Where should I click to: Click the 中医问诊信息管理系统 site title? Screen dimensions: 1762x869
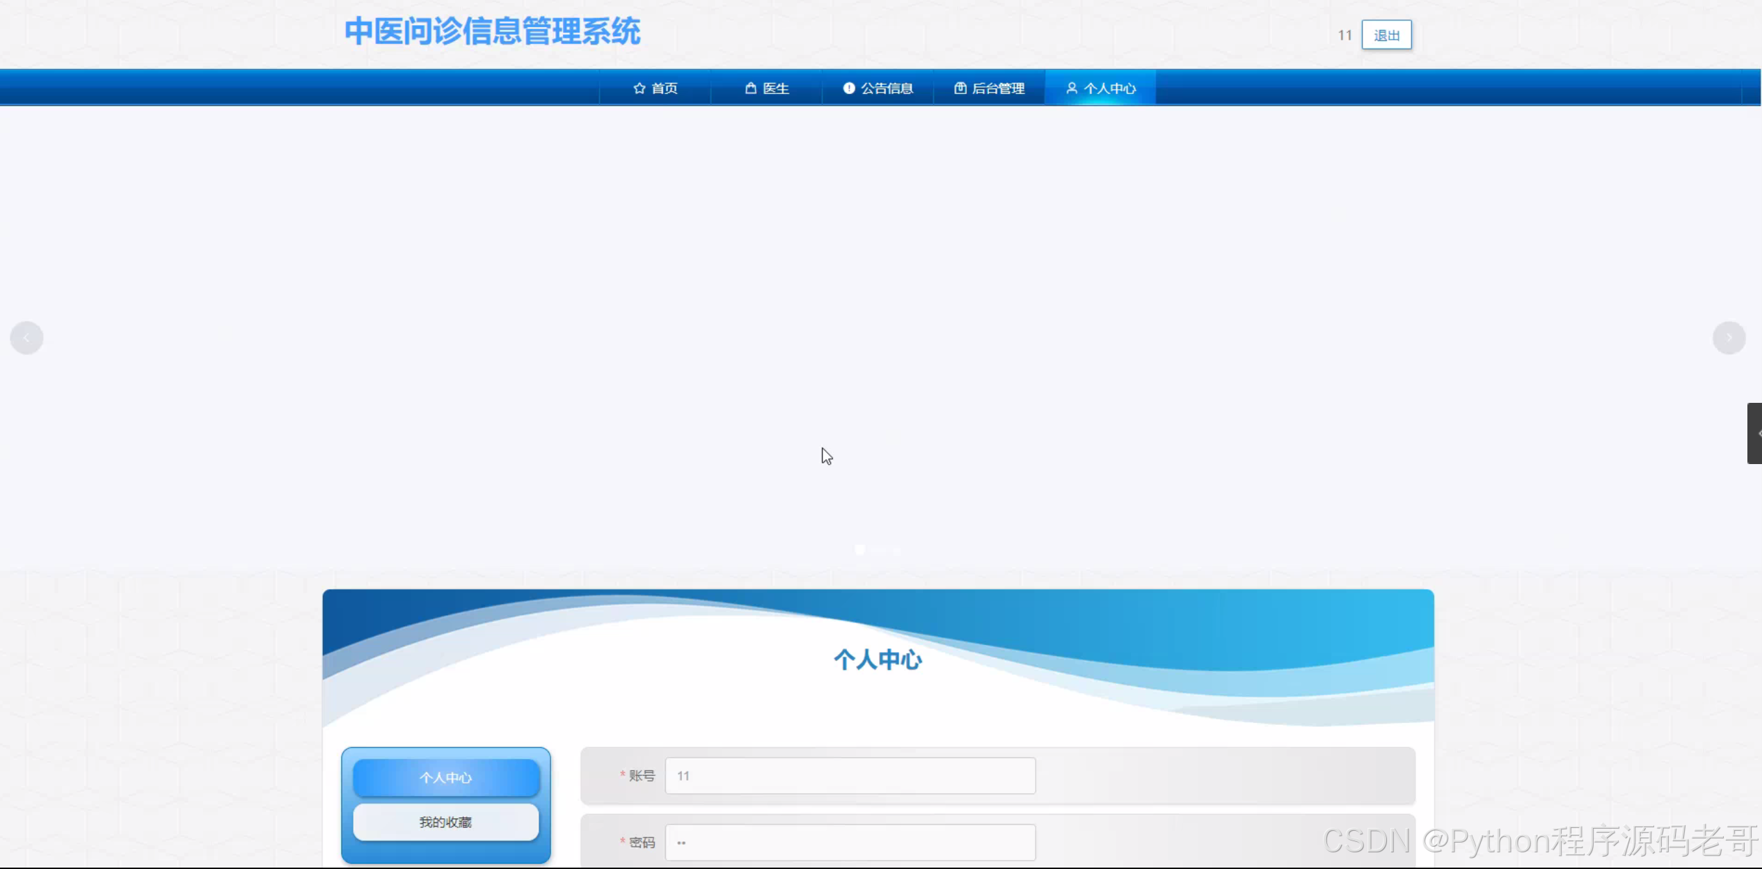click(492, 32)
